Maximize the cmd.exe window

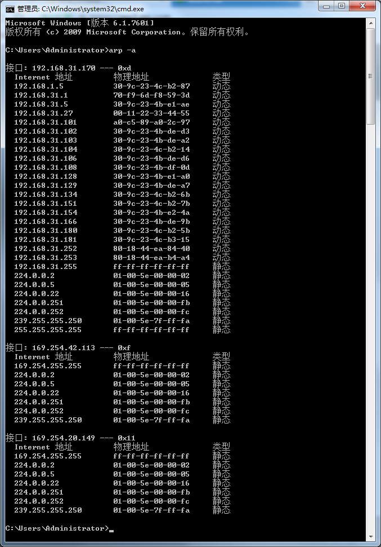[x=342, y=6]
